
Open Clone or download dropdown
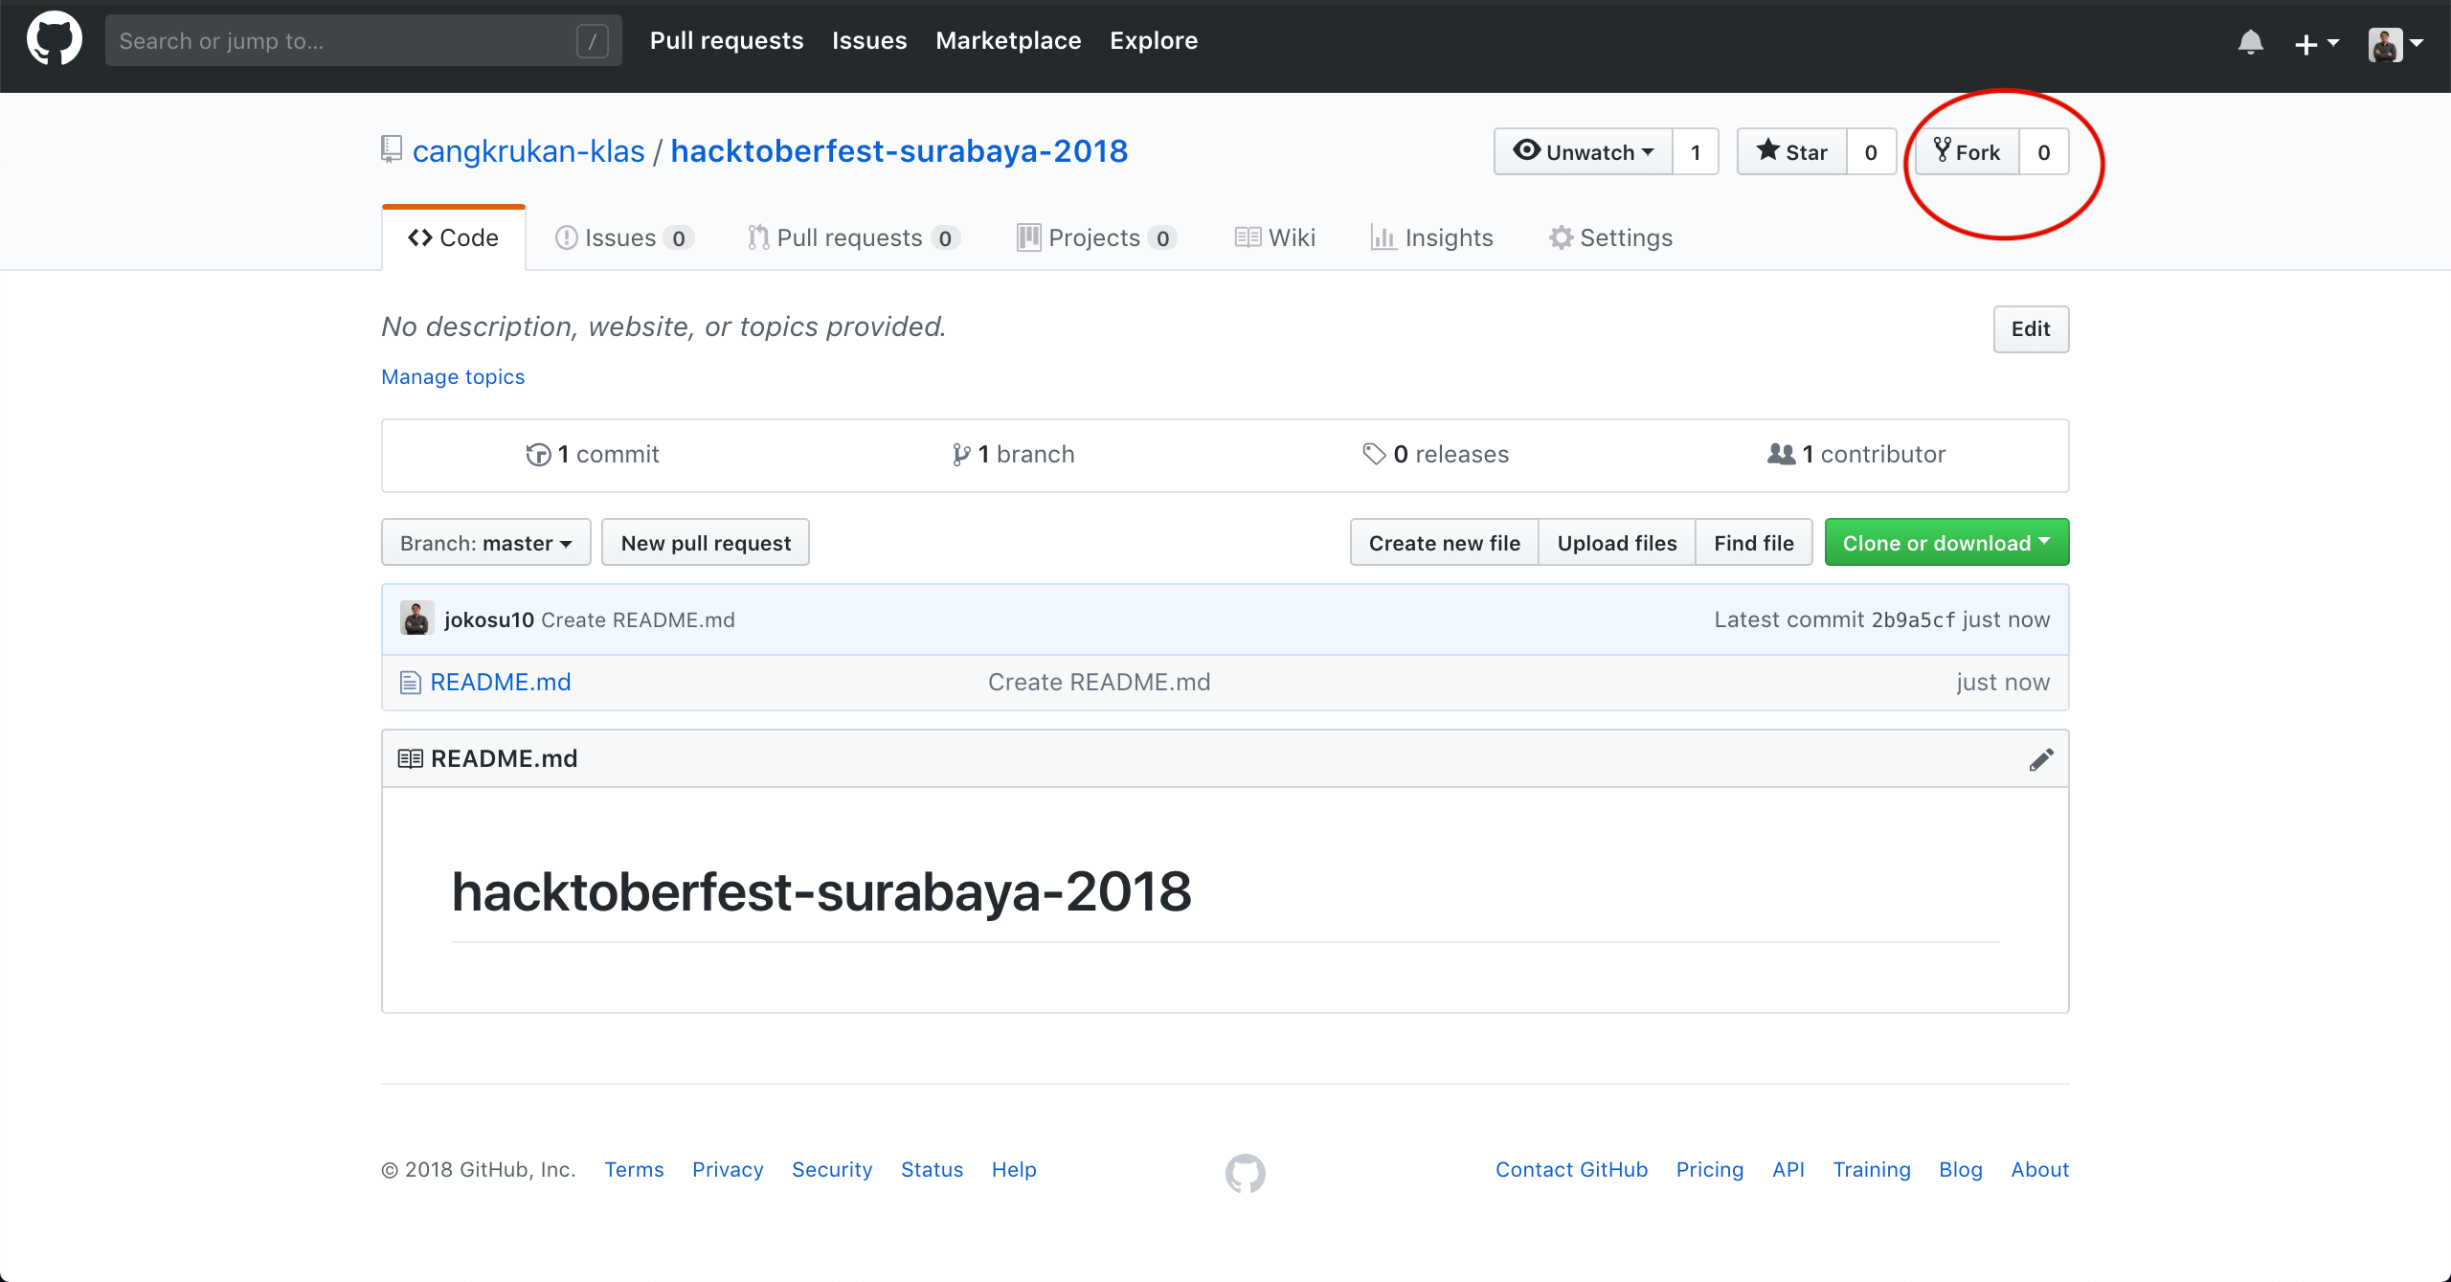click(x=1946, y=543)
